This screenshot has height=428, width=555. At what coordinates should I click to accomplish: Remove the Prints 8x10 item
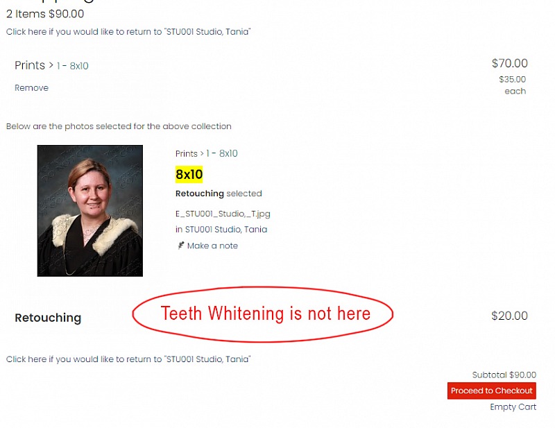[31, 88]
